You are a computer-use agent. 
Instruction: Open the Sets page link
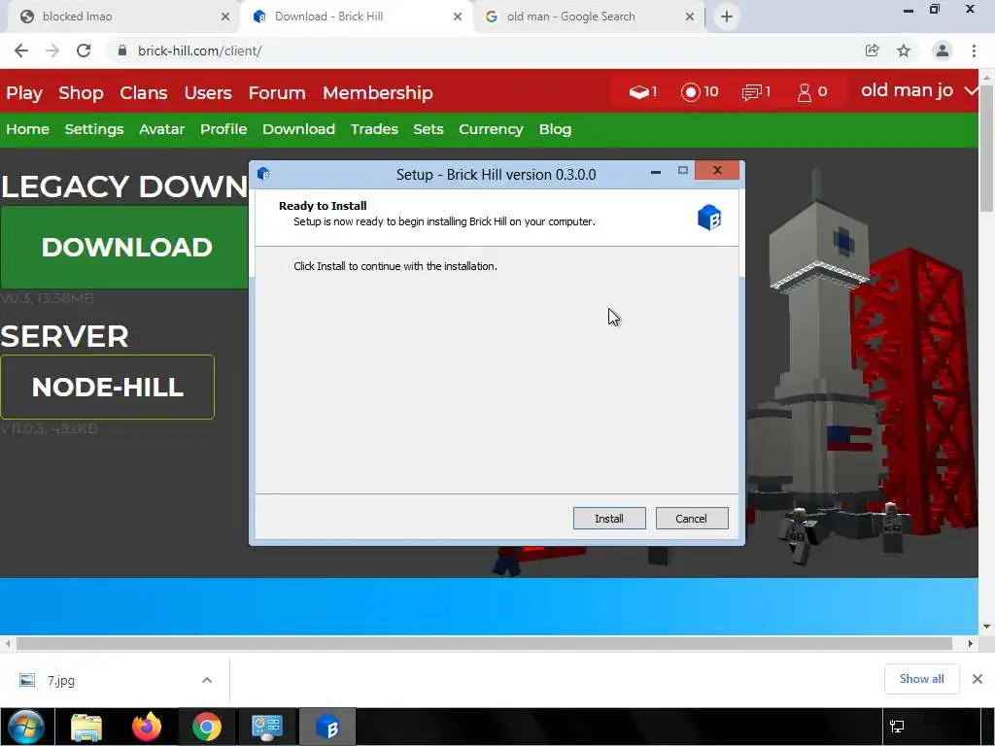click(429, 129)
